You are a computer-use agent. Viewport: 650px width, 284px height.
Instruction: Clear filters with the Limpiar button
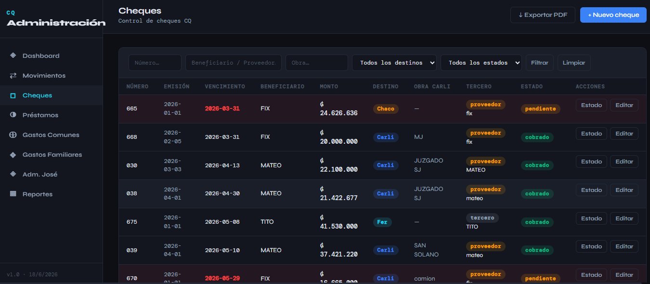[574, 63]
